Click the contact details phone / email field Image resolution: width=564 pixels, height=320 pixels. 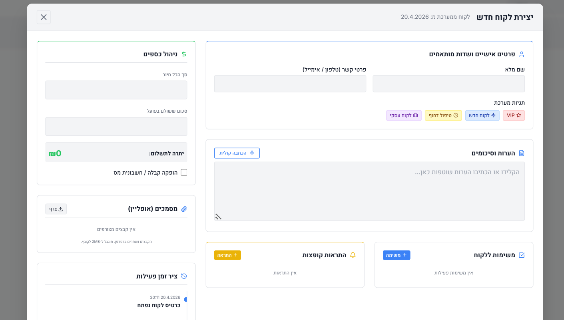click(x=290, y=84)
